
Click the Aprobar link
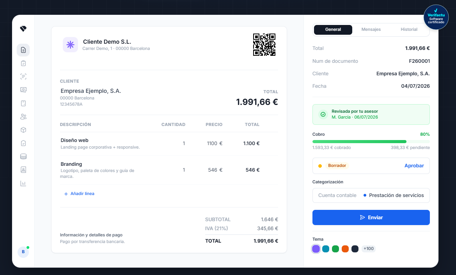(x=414, y=166)
